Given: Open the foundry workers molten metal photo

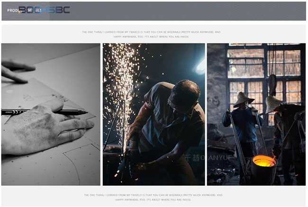Looking at the screenshot, I should pos(256,114).
